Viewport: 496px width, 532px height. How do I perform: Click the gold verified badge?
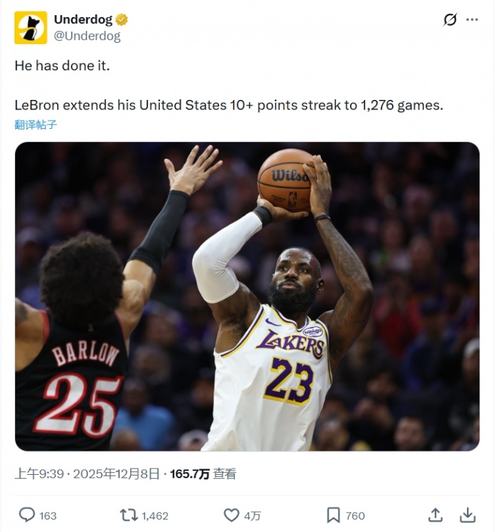click(122, 19)
